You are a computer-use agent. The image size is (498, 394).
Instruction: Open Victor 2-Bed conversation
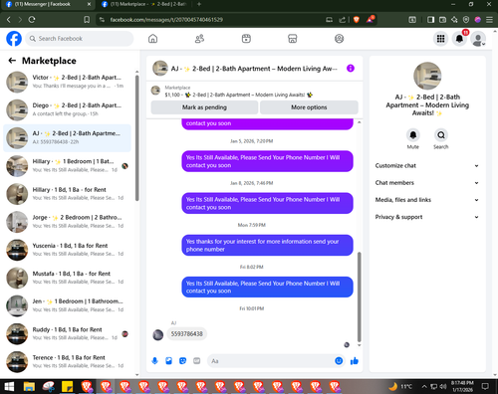(68, 82)
